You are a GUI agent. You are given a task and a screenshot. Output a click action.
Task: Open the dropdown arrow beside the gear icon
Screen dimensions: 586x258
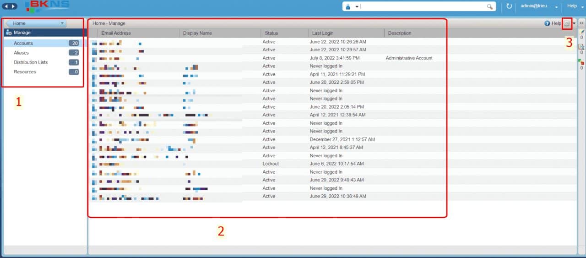574,23
